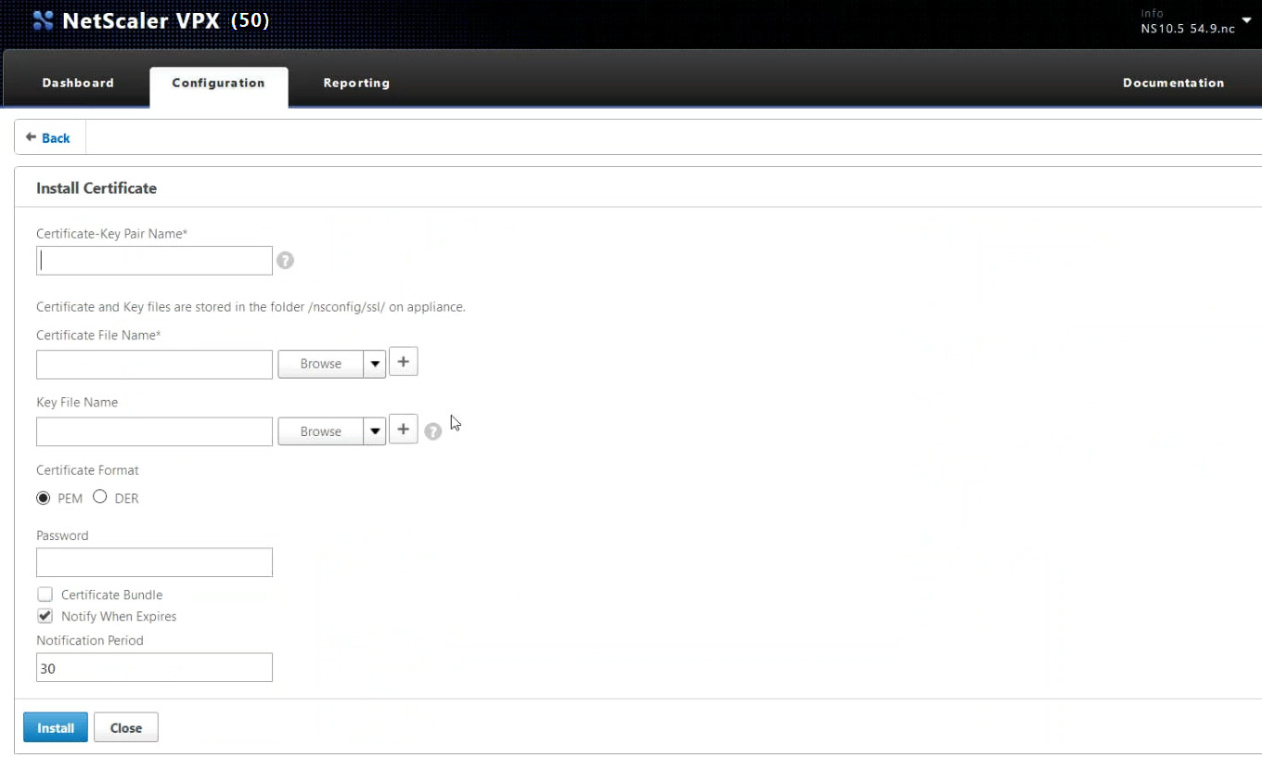Open the Documentation page
The height and width of the screenshot is (758, 1262).
(1173, 83)
